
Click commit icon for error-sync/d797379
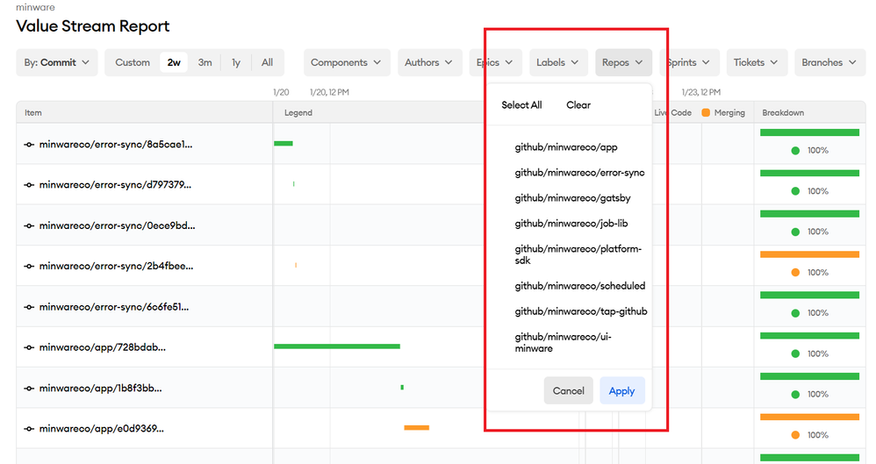[29, 185]
